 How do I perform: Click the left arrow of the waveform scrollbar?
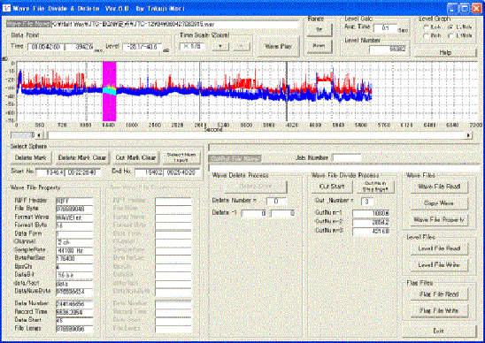point(39,135)
